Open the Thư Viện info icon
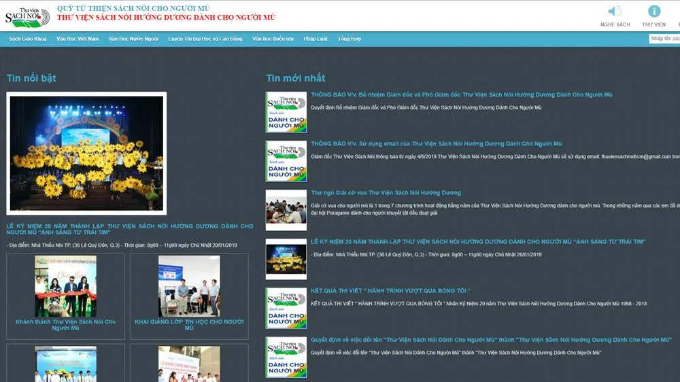Viewport: 680px width, 382px height. (x=654, y=12)
